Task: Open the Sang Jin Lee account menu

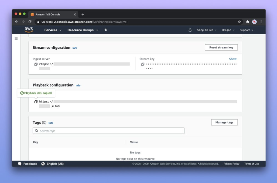Action: tap(207, 30)
